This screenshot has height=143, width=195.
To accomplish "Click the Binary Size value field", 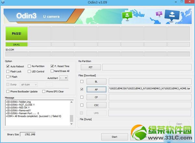I will coord(28,134).
